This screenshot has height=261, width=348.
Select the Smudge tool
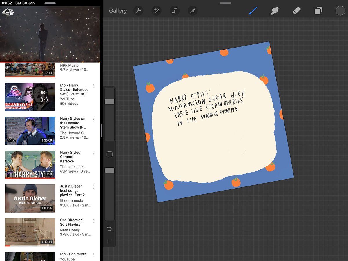coord(275,11)
